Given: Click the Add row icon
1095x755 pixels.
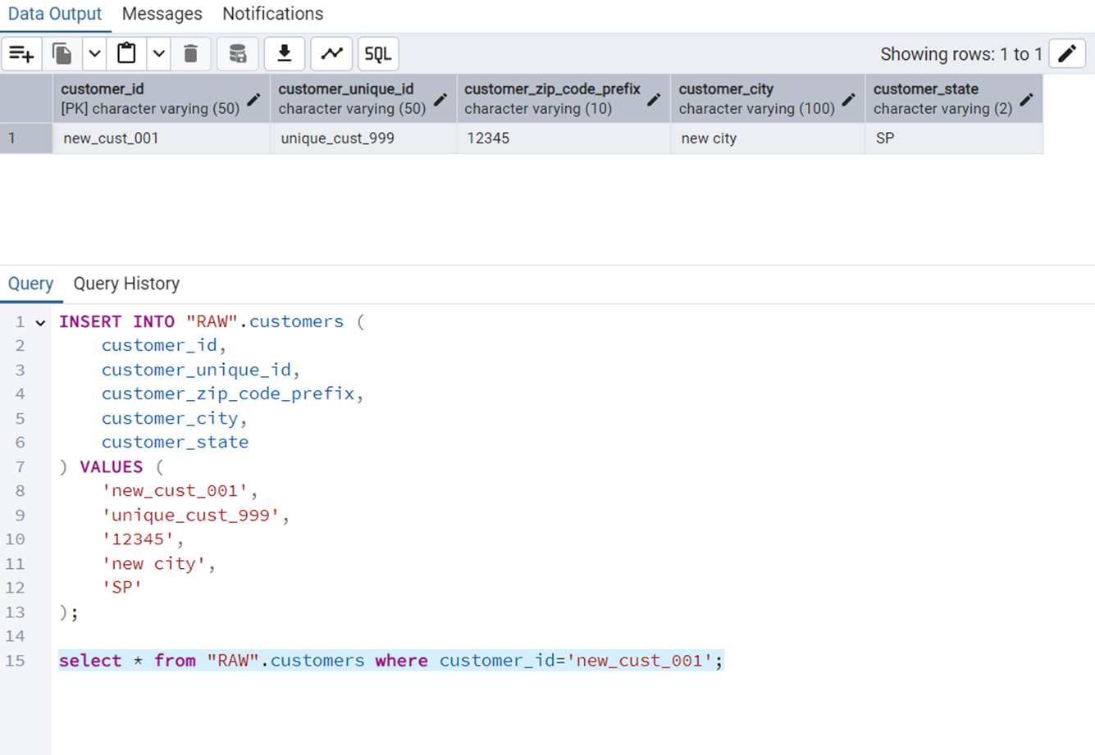Looking at the screenshot, I should click(x=21, y=54).
